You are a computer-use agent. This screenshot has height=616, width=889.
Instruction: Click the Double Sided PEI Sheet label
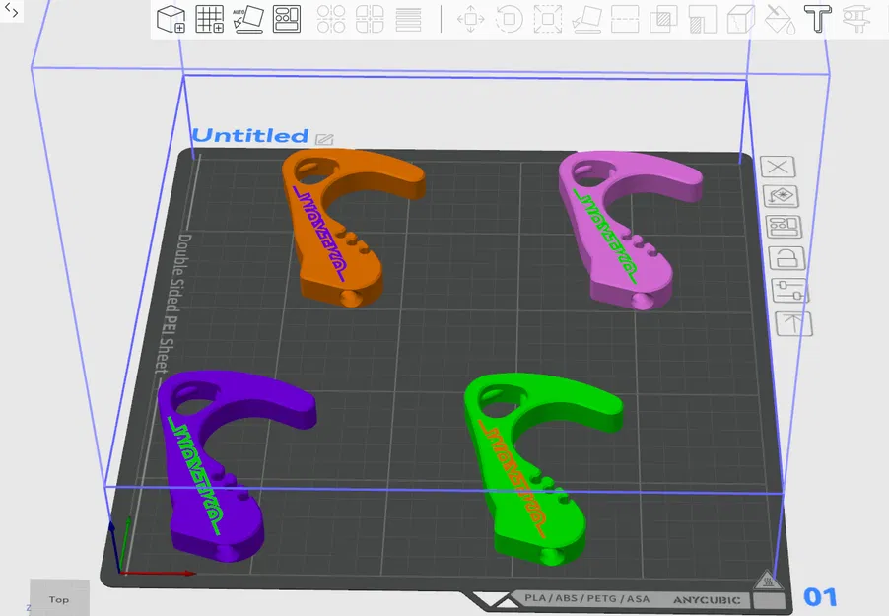[174, 303]
